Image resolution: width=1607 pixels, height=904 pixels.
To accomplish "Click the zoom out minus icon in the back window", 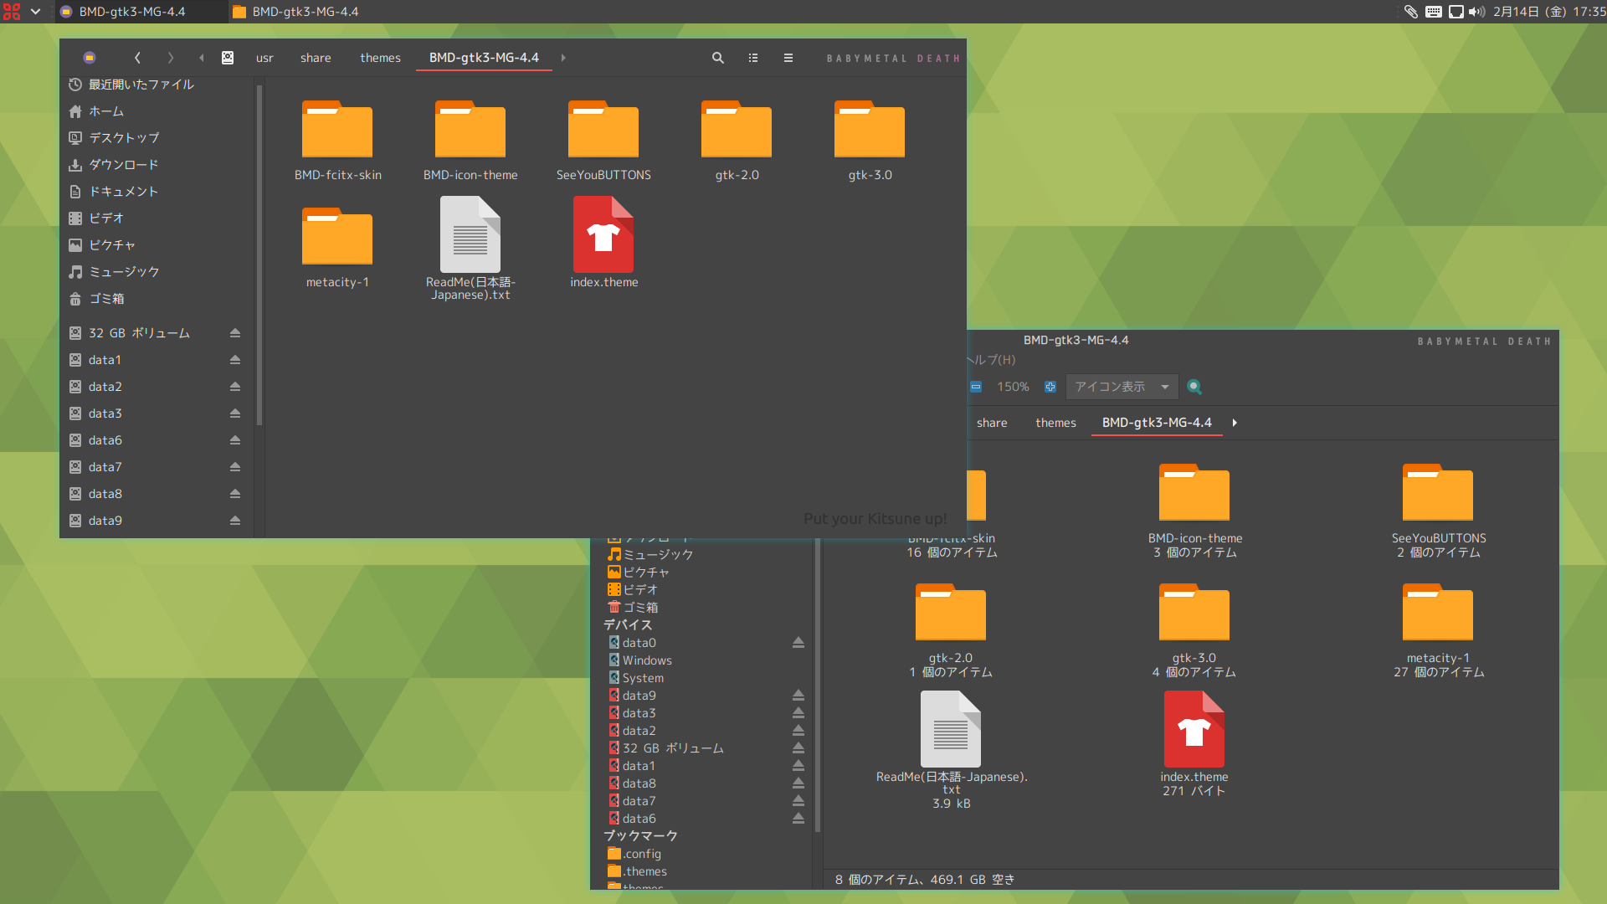I will pyautogui.click(x=976, y=387).
